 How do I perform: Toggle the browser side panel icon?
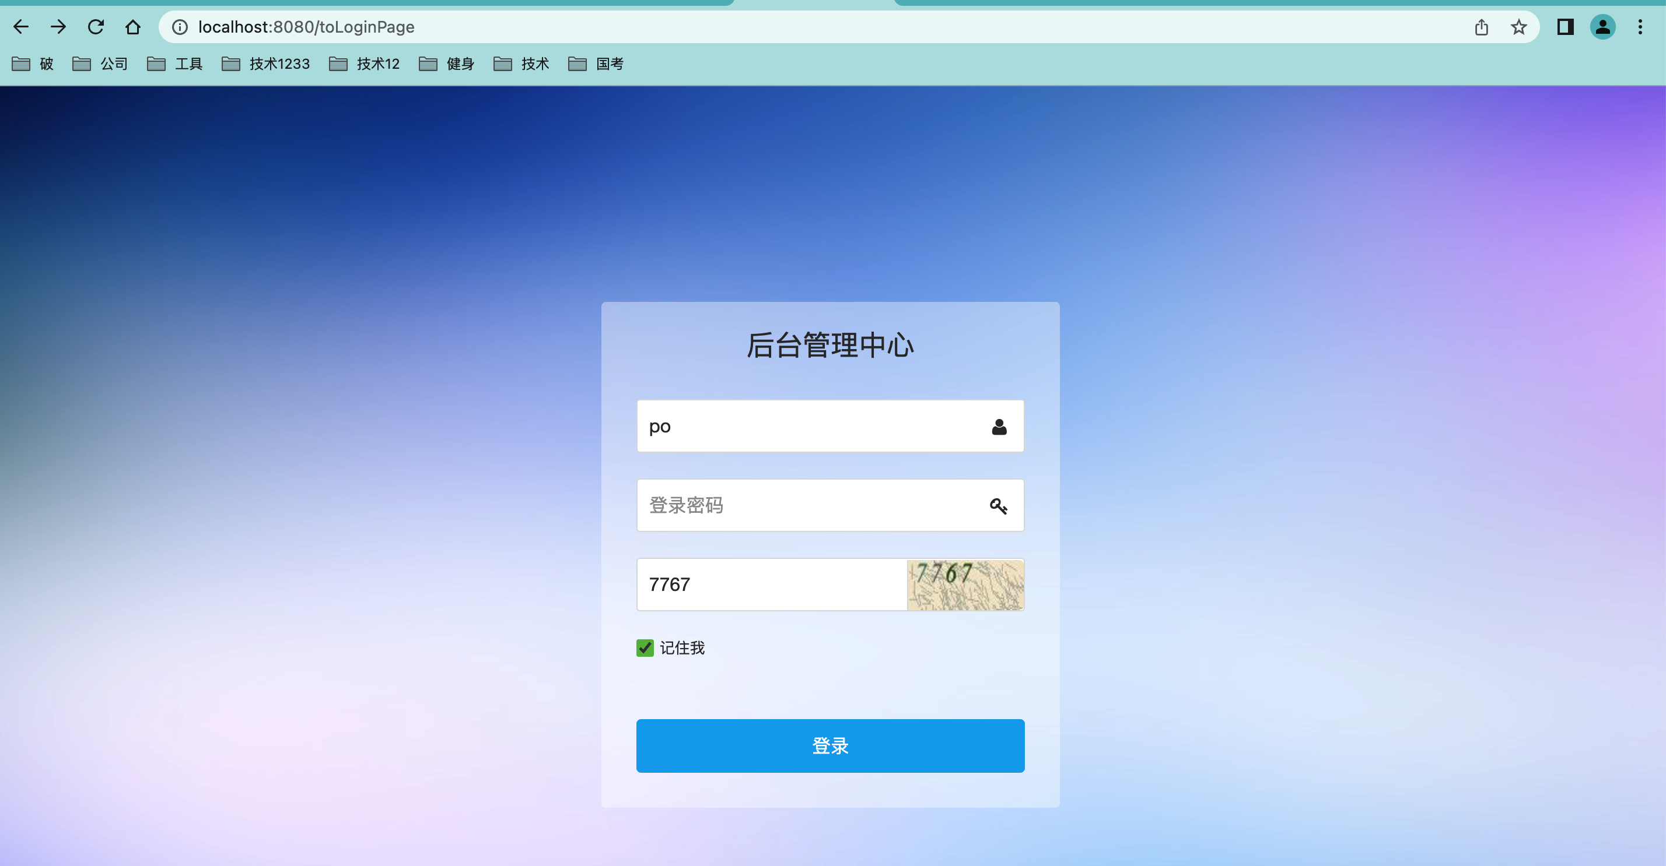[x=1564, y=26]
